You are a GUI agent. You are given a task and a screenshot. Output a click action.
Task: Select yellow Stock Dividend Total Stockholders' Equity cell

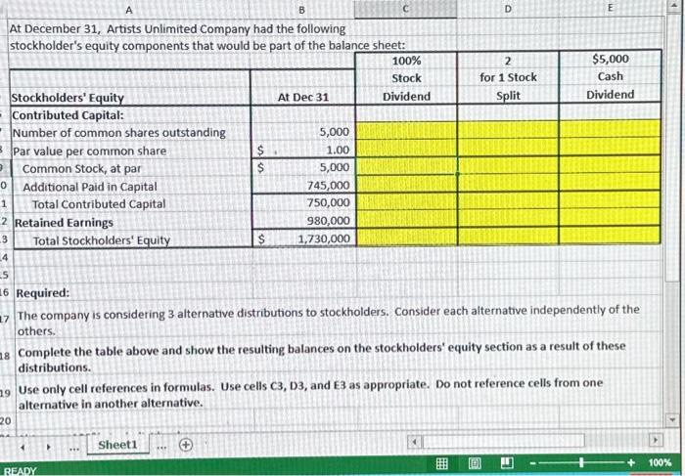[407, 237]
